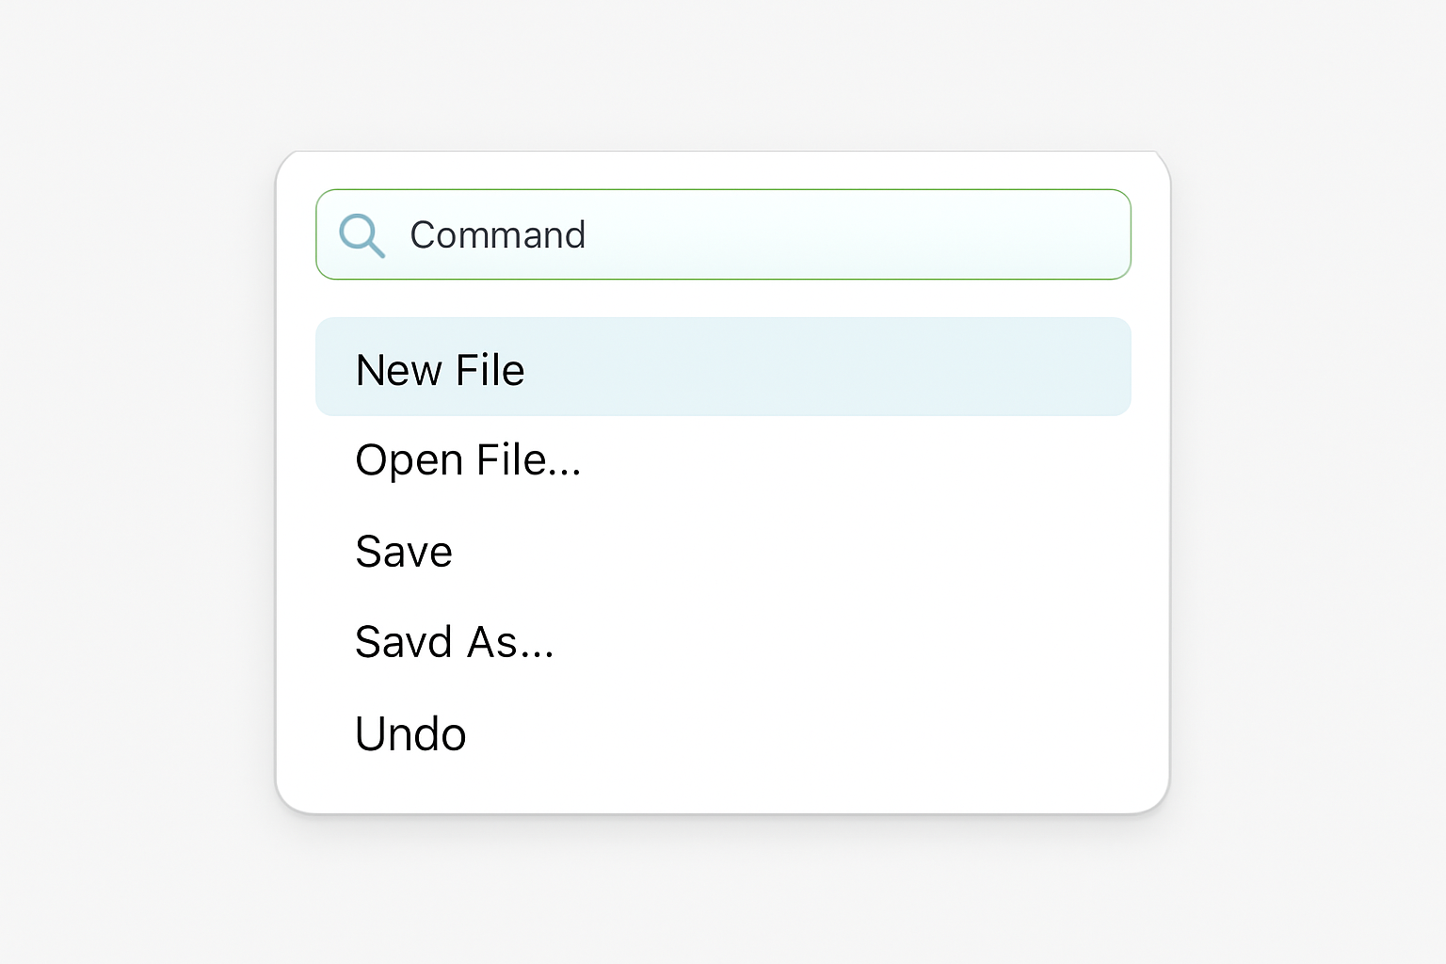Choose the Undo command
1446x964 pixels.
pyautogui.click(x=723, y=734)
